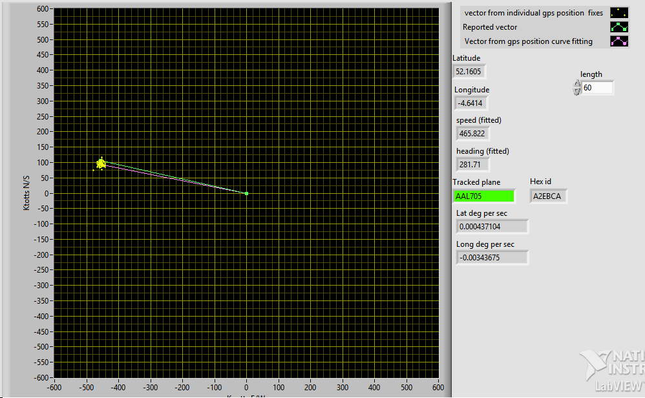
Task: Decrement the length value with the down arrow
Action: (x=576, y=91)
